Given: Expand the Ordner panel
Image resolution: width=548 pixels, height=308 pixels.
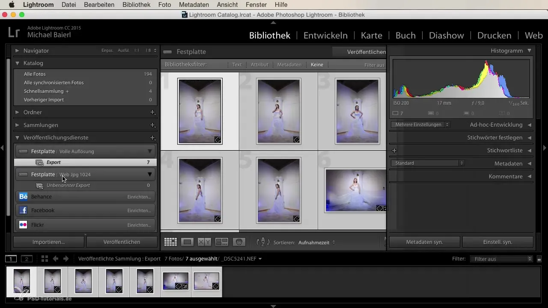Looking at the screenshot, I should coord(17,112).
